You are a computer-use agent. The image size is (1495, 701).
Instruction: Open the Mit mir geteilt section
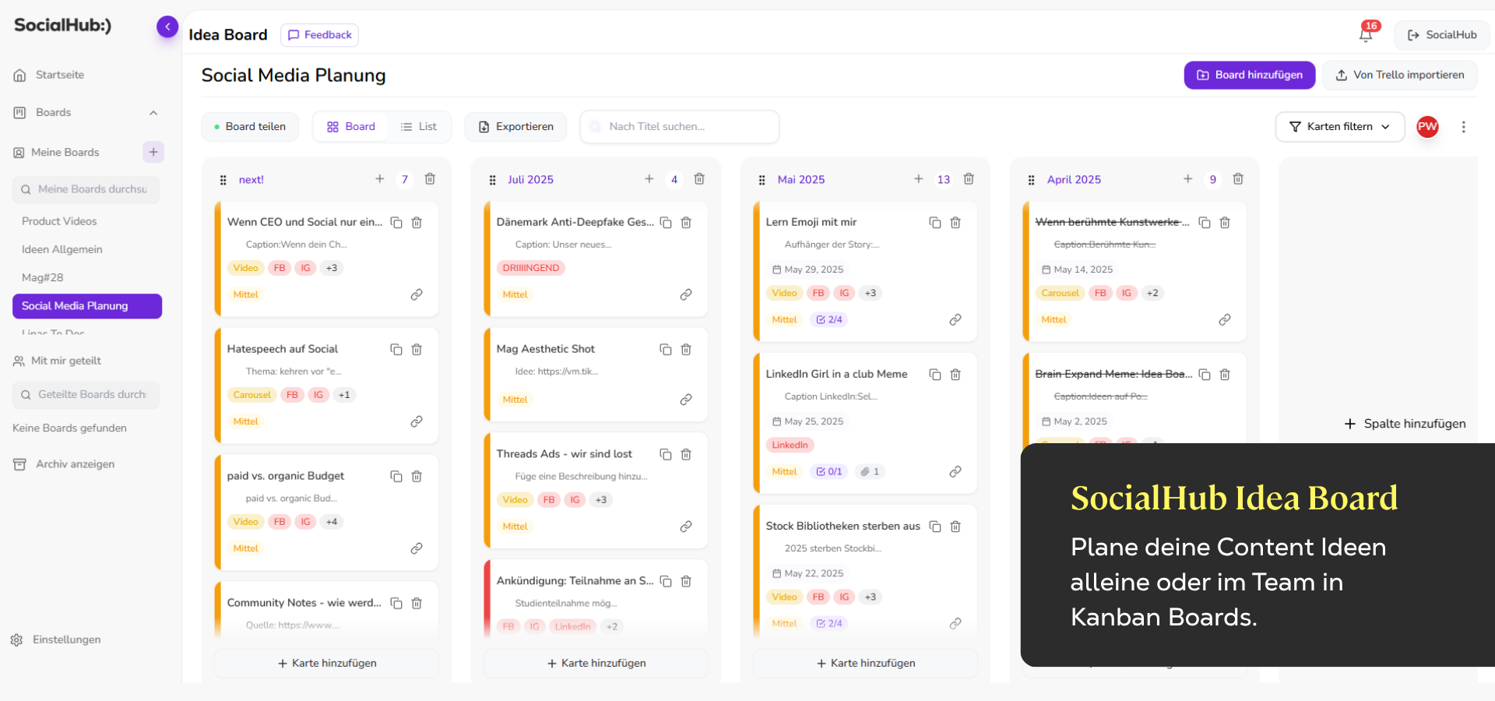58,361
